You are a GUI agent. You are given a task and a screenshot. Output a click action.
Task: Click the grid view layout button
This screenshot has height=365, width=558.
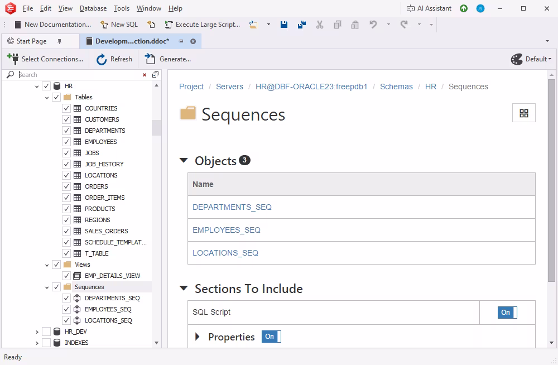524,113
